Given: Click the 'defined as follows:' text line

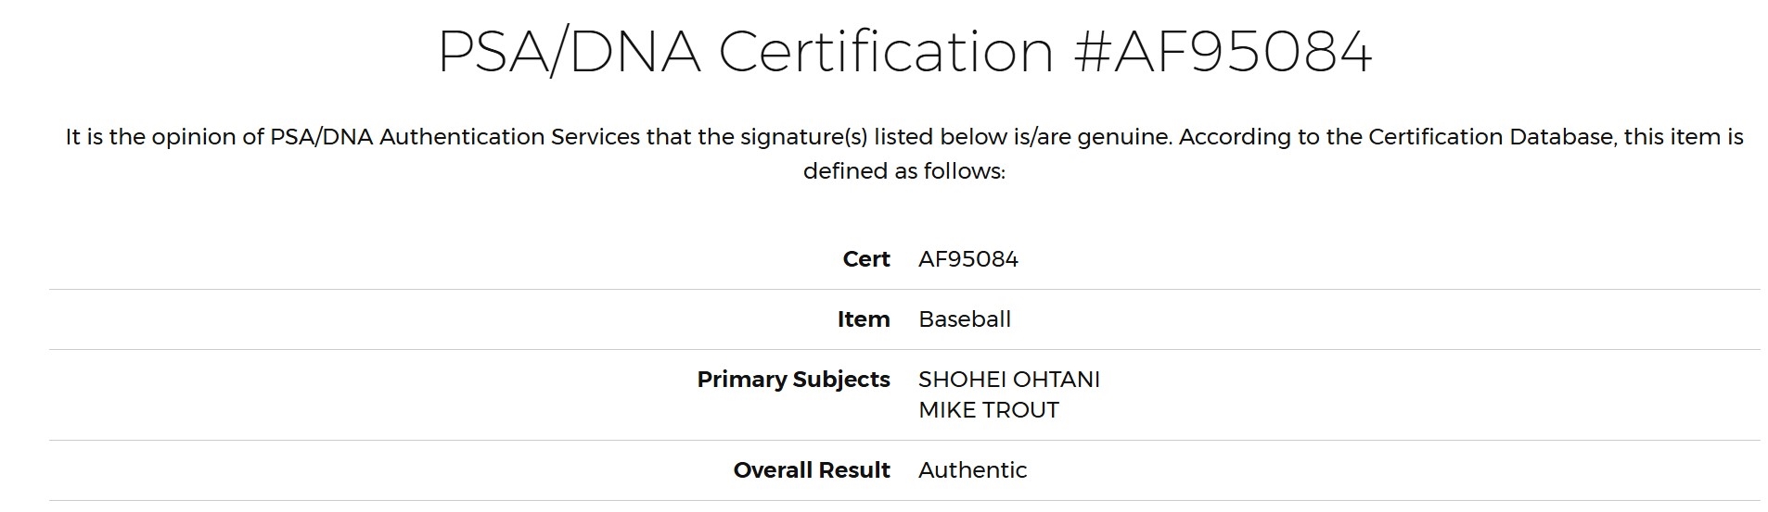Looking at the screenshot, I should click(x=904, y=171).
